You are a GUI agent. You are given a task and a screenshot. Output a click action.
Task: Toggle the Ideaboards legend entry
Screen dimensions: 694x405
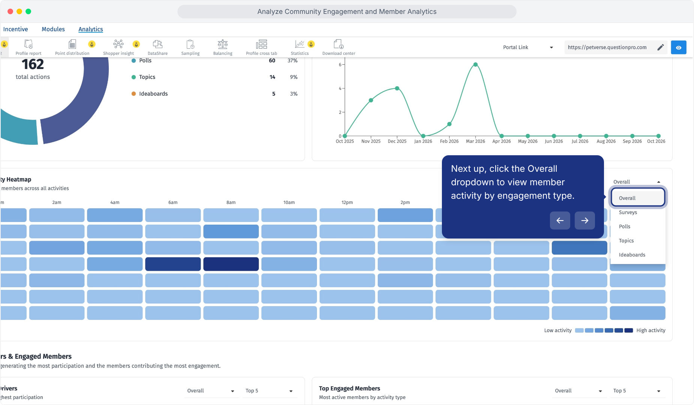click(150, 94)
